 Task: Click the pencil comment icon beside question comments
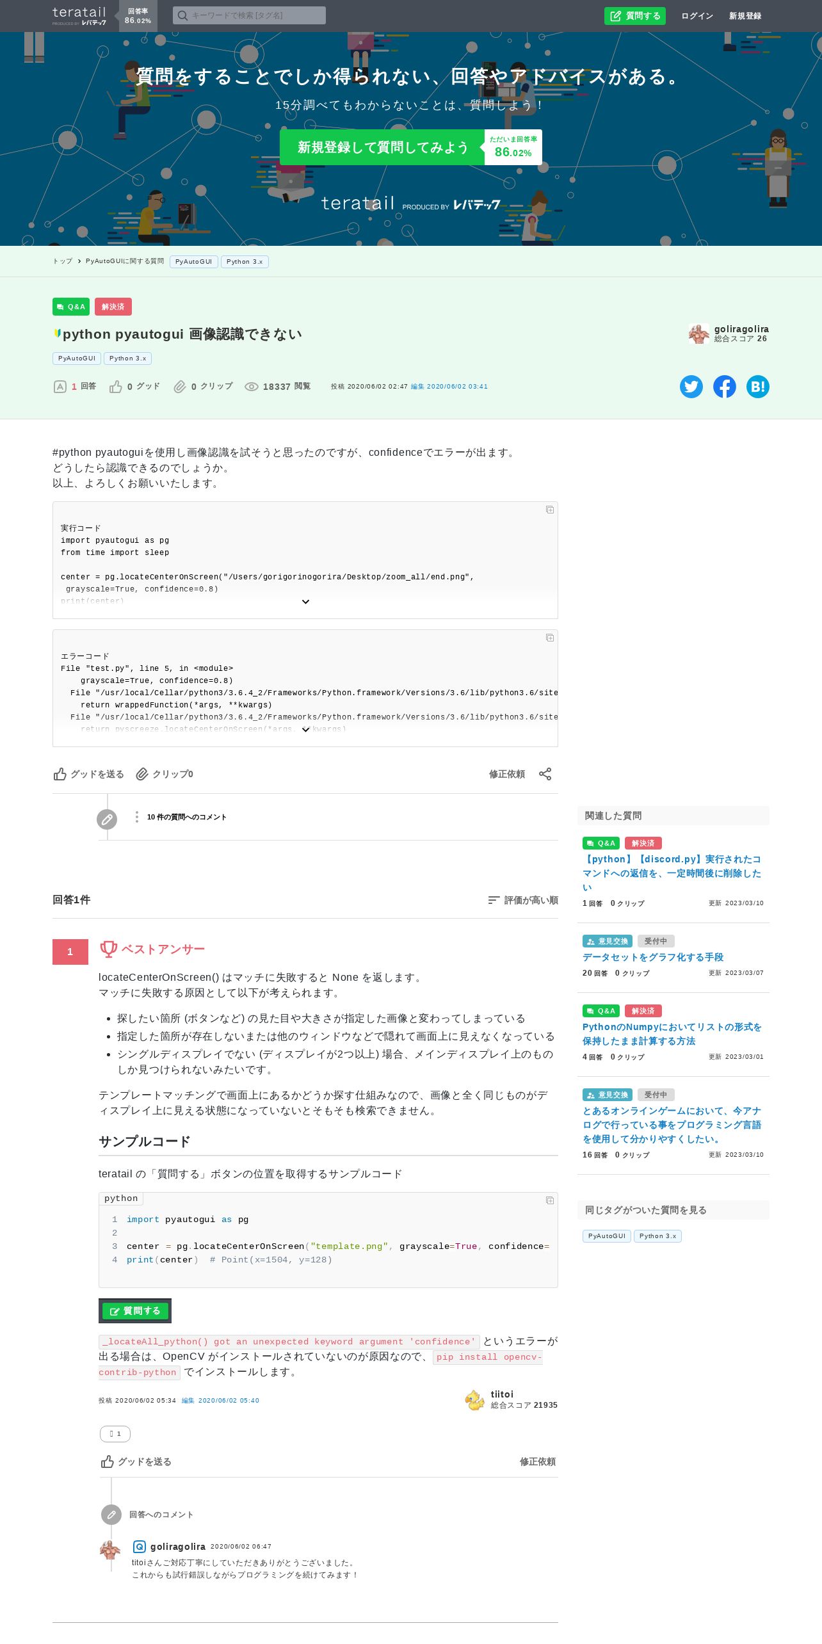point(107,819)
